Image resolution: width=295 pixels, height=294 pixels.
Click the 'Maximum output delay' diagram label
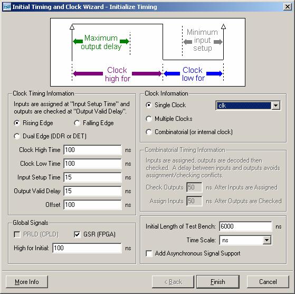[x=101, y=42]
